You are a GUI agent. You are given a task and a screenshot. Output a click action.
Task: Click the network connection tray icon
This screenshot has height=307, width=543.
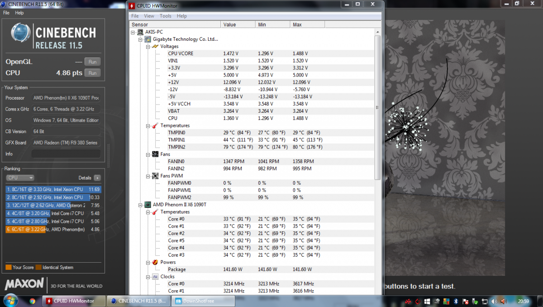[x=484, y=301]
